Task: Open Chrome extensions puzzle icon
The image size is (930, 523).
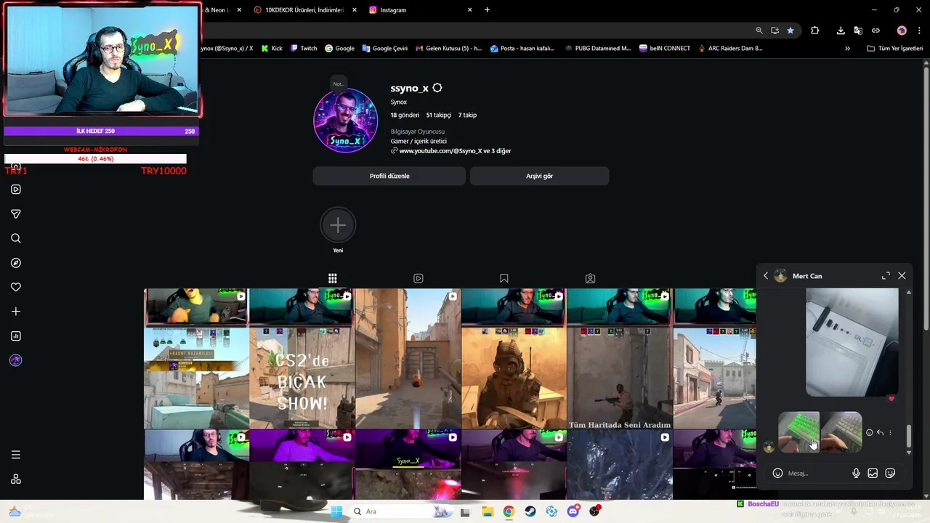Action: pos(814,31)
